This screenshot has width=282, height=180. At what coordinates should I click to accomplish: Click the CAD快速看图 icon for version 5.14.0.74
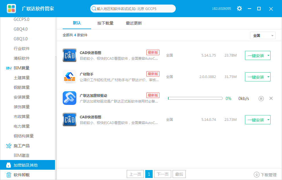pos(70,119)
